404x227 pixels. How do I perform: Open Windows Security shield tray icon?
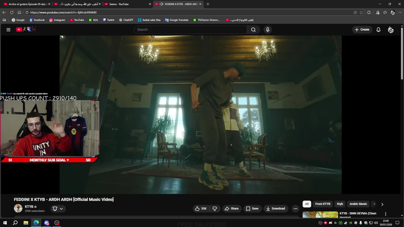(366, 223)
